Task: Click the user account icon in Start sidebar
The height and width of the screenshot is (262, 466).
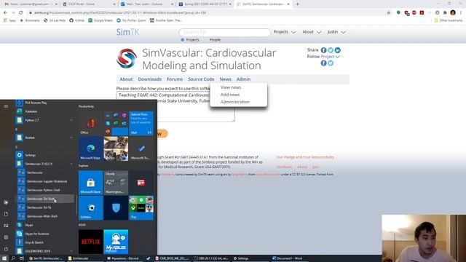Action: 6,202
